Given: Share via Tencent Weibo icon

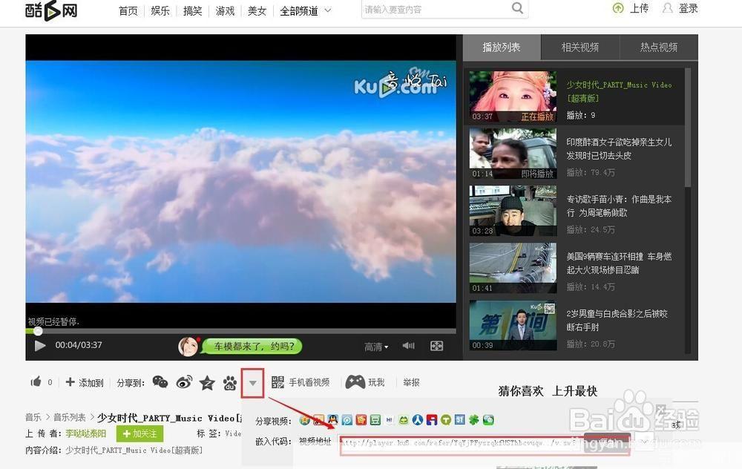Looking at the screenshot, I should [x=347, y=420].
